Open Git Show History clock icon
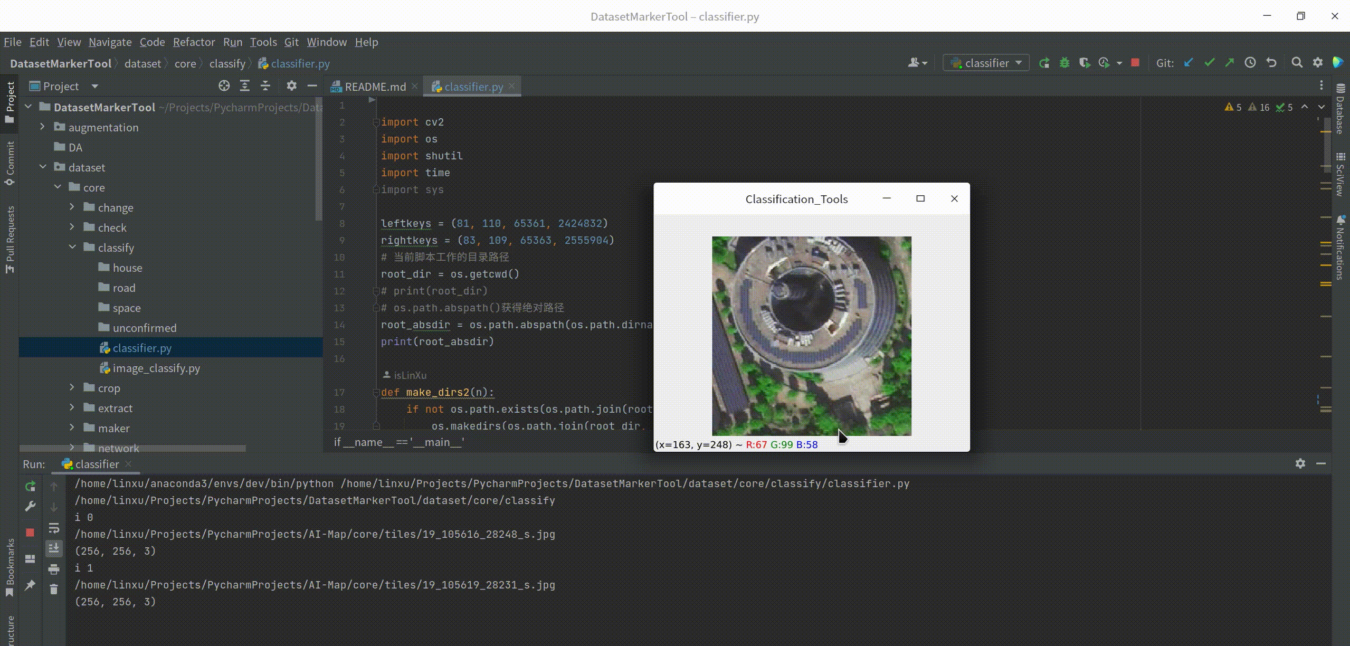This screenshot has width=1350, height=646. (x=1250, y=63)
